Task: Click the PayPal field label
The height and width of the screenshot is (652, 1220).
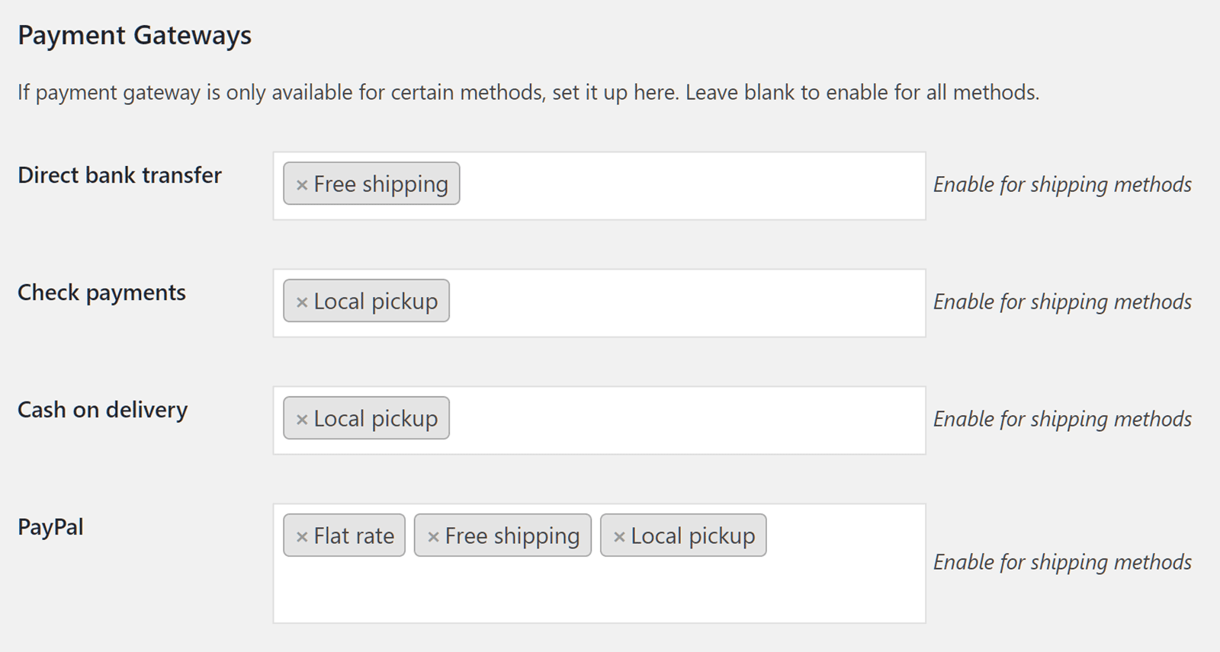Action: (50, 527)
